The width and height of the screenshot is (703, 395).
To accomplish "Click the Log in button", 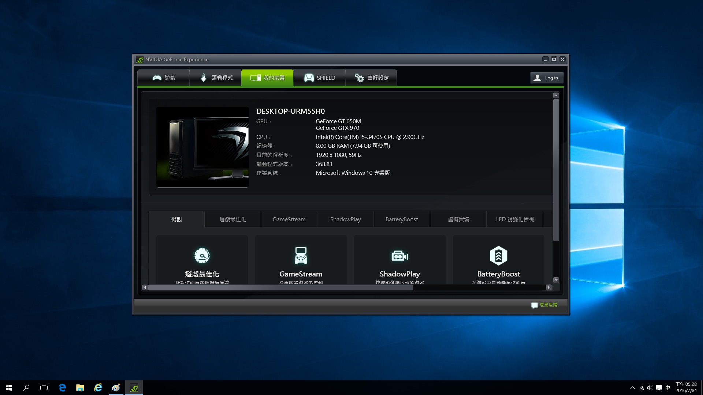I will (547, 78).
